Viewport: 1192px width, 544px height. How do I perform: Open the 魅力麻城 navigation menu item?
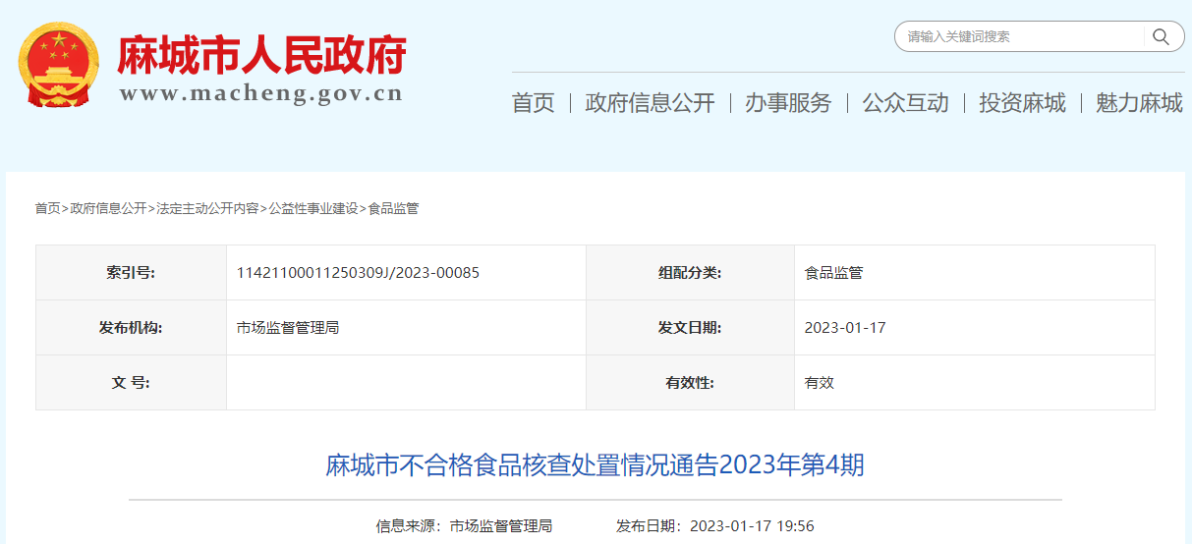tap(1139, 102)
